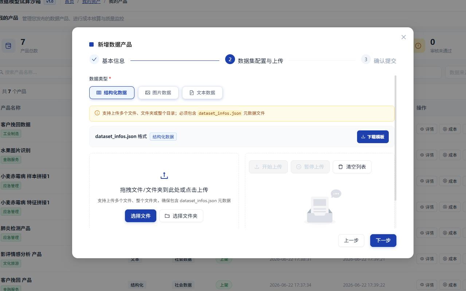The height and width of the screenshot is (291, 466).
Task: Open 我的资产 breadcrumb link
Action: click(91, 1)
